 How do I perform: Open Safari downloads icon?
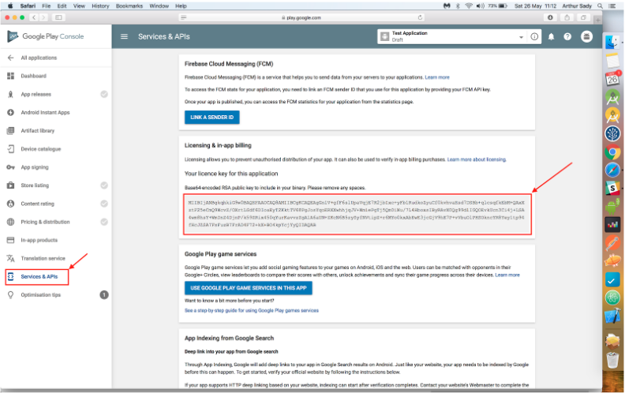550,17
